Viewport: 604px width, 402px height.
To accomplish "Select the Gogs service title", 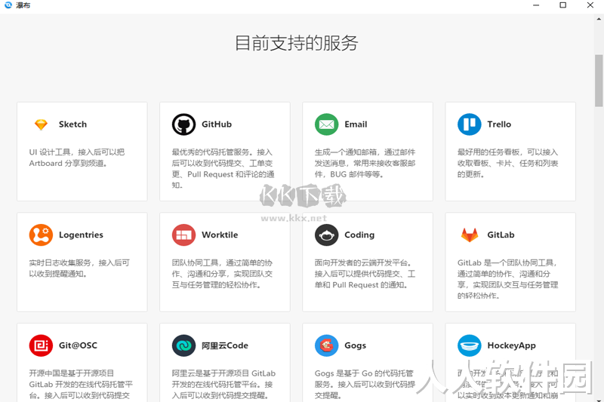I will click(x=355, y=346).
